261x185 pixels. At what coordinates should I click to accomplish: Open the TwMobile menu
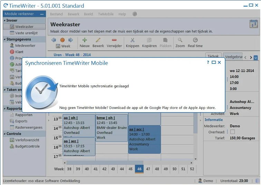[x=106, y=14]
